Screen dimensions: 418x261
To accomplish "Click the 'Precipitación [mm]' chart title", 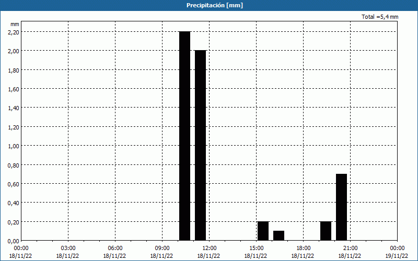I will (215, 5).
